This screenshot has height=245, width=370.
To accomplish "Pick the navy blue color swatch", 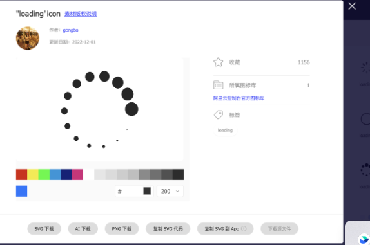I will click(x=66, y=175).
